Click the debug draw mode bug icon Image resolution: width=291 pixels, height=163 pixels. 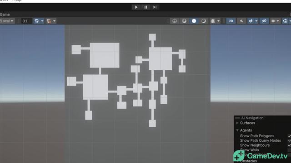213,21
